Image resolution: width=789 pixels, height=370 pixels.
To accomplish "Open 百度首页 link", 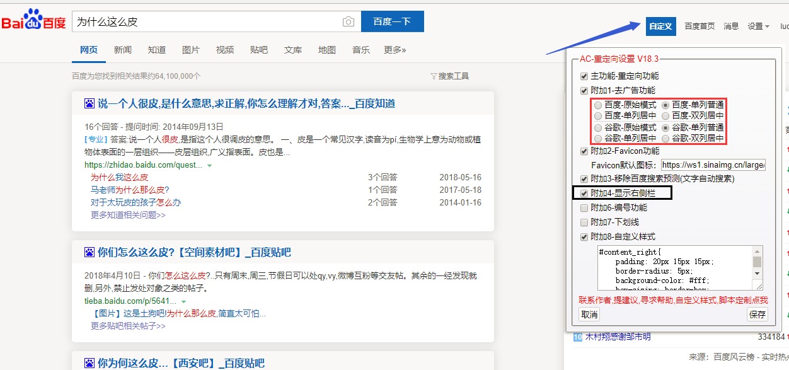I will pyautogui.click(x=700, y=26).
